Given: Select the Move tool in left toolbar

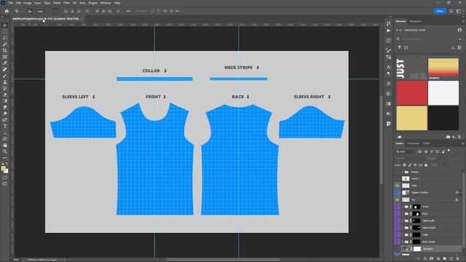Looking at the screenshot, I should tap(5, 25).
